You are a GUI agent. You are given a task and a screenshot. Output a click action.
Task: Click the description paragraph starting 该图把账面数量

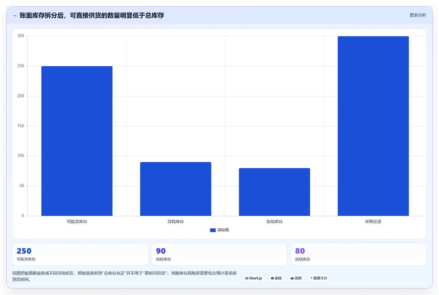click(x=124, y=276)
